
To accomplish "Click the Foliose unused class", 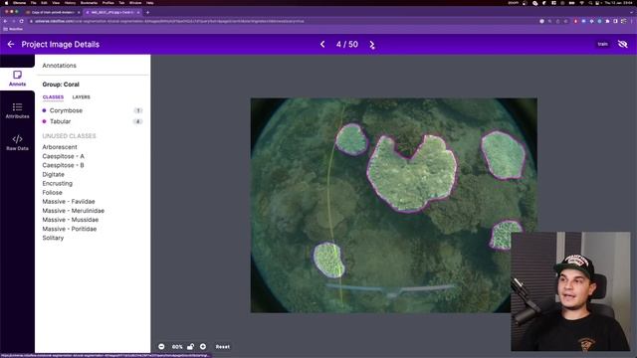I will pyautogui.click(x=53, y=192).
